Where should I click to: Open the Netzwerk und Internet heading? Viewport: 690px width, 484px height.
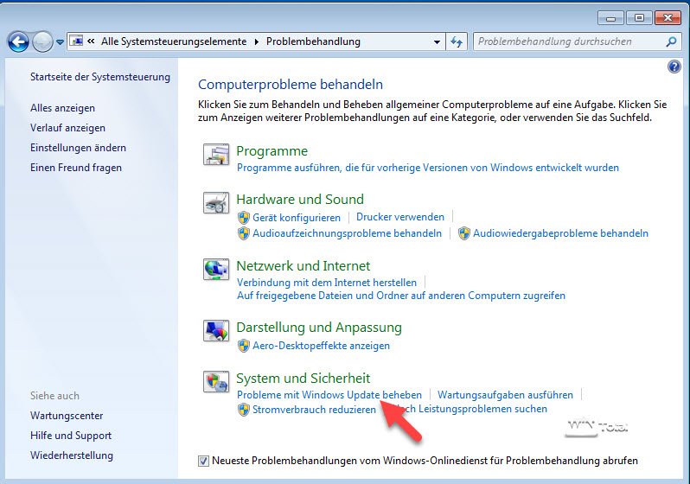pos(303,266)
